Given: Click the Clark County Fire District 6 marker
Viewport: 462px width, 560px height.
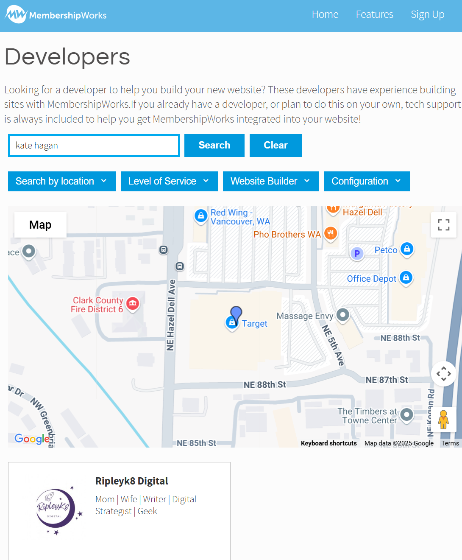Looking at the screenshot, I should point(133,304).
